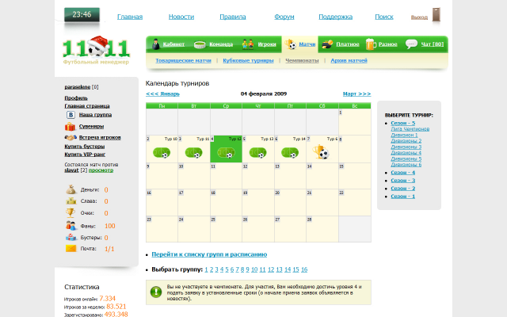The width and height of the screenshot is (507, 317).
Task: Select the trophy cup icon on Тур 6
Action: pos(321,152)
